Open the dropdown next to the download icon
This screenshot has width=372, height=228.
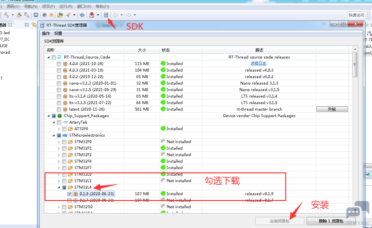tap(98, 15)
